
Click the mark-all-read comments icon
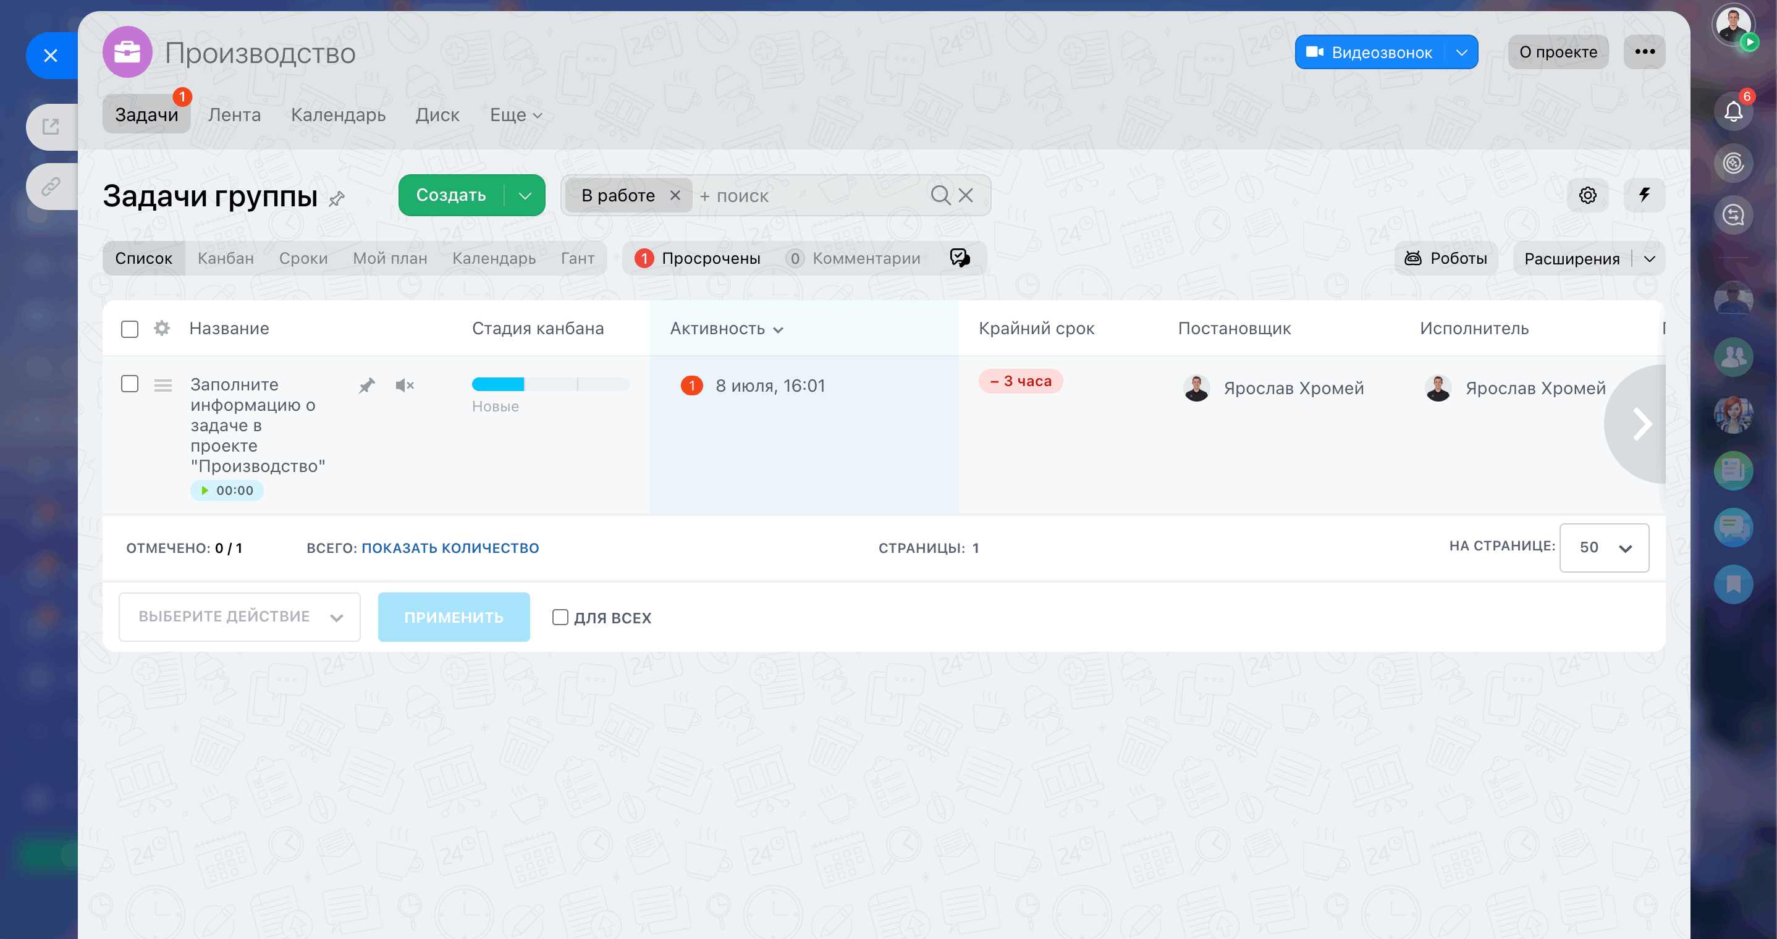pyautogui.click(x=960, y=258)
